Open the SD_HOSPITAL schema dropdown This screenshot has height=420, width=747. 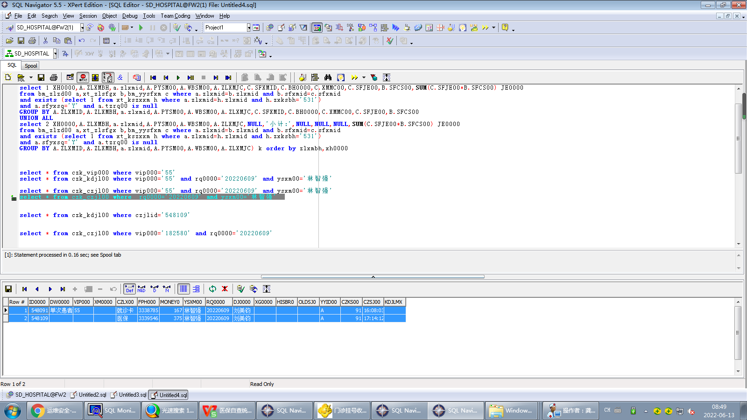click(55, 54)
